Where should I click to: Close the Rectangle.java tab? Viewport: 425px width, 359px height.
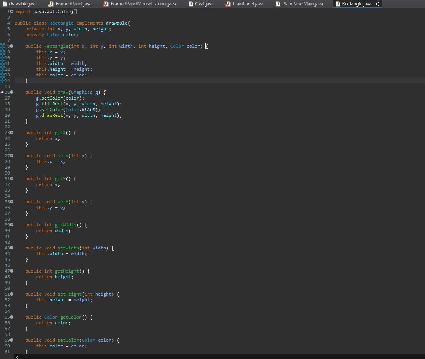coord(376,4)
